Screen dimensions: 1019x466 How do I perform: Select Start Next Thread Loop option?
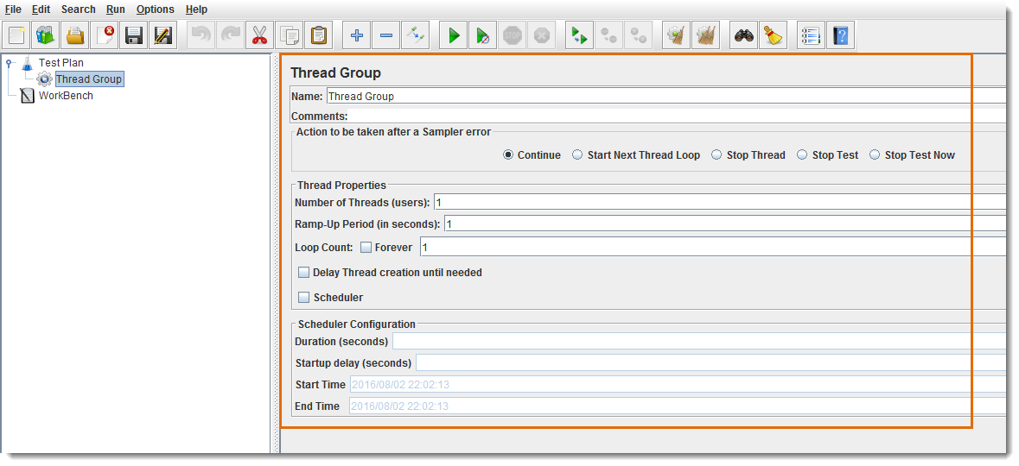pyautogui.click(x=577, y=155)
